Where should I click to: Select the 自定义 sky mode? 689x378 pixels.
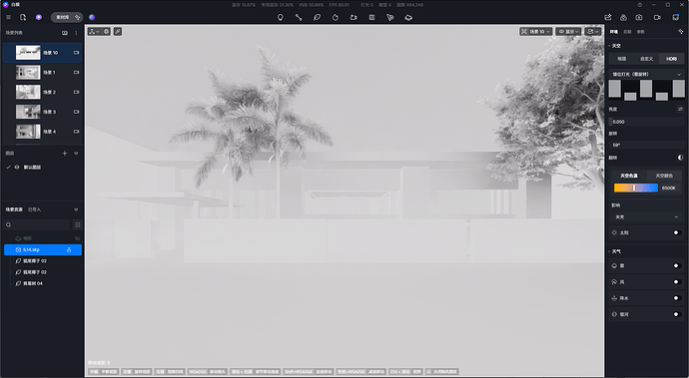click(646, 59)
